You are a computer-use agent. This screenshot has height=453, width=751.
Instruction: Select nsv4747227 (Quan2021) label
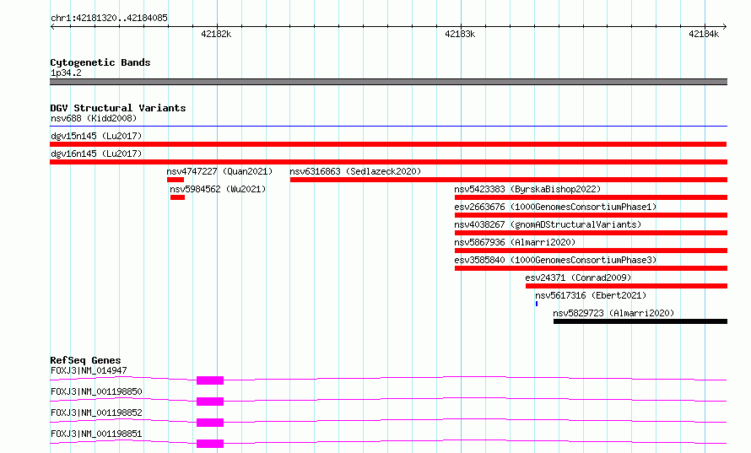pyautogui.click(x=219, y=171)
